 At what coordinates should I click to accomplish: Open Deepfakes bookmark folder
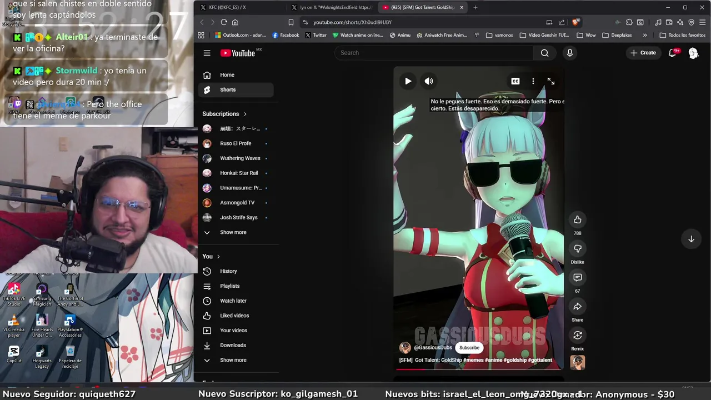[x=617, y=35]
